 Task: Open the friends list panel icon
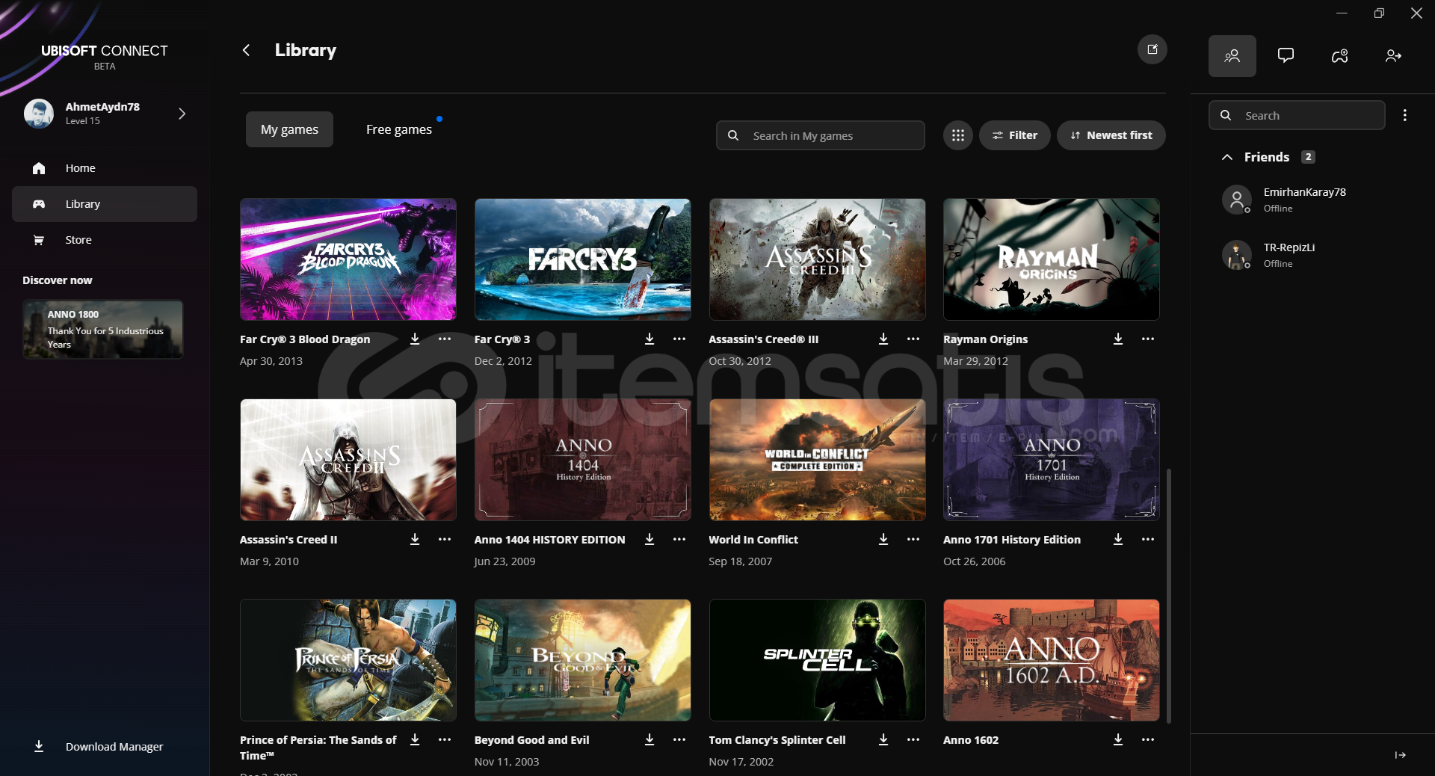(x=1232, y=56)
